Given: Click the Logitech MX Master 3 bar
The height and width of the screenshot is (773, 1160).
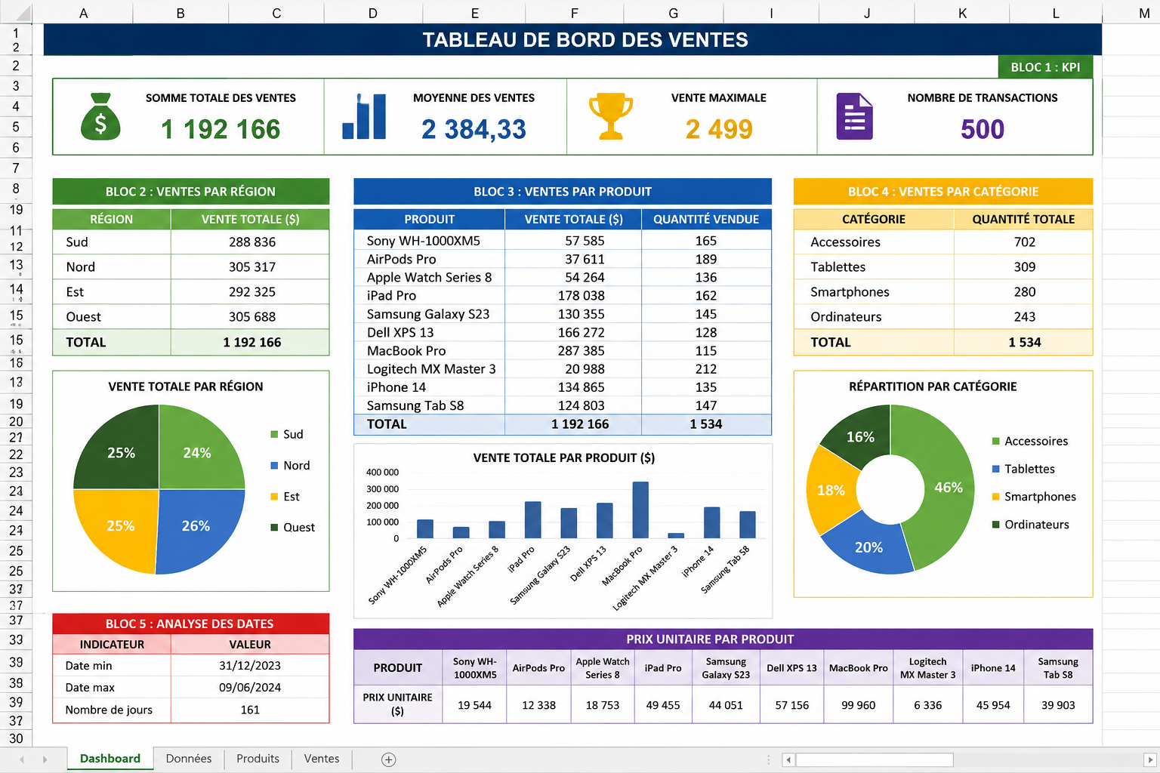Looking at the screenshot, I should (x=676, y=536).
